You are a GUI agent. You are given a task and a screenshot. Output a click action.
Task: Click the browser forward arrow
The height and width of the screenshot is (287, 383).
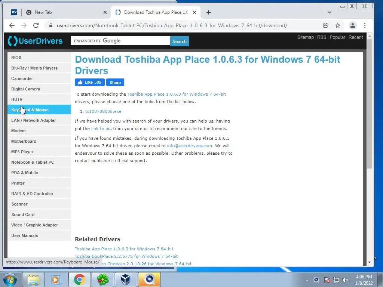[x=24, y=25]
